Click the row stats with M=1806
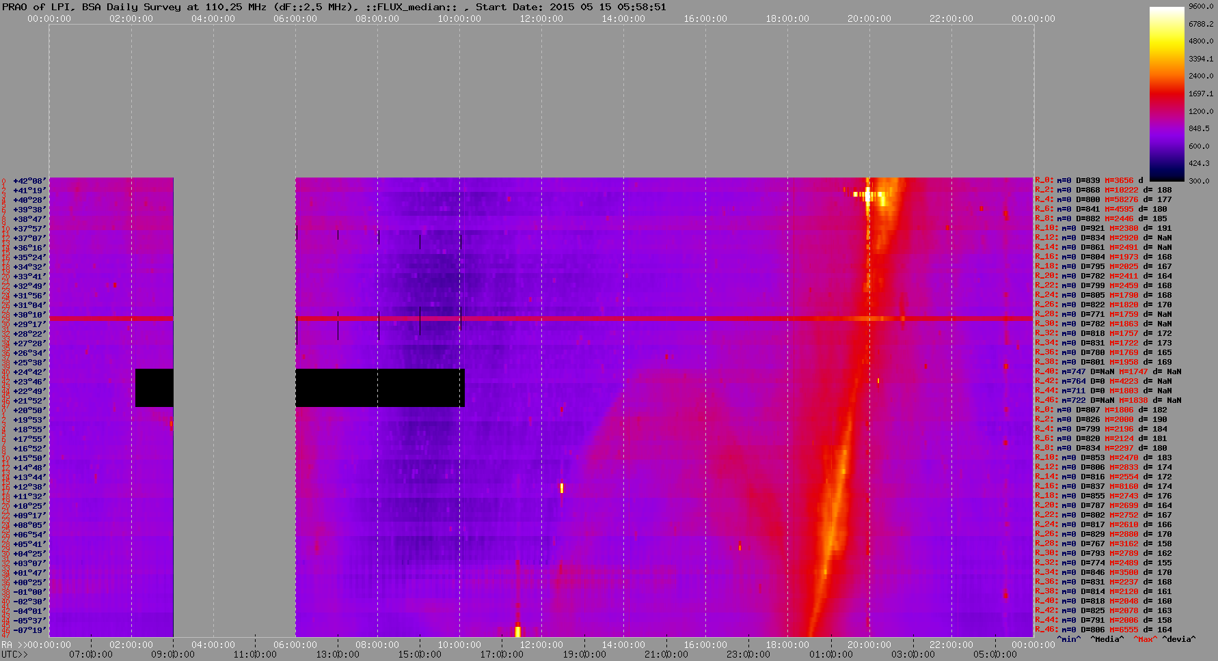Image resolution: width=1218 pixels, height=661 pixels. [x=1101, y=410]
